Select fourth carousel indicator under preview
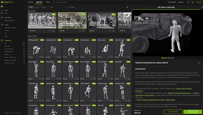 coord(173,58)
